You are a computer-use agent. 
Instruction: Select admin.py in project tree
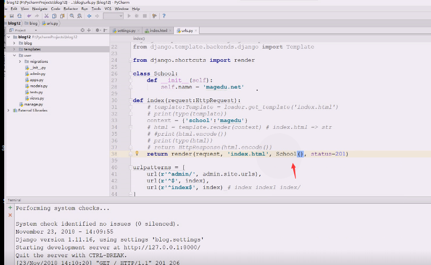point(35,74)
